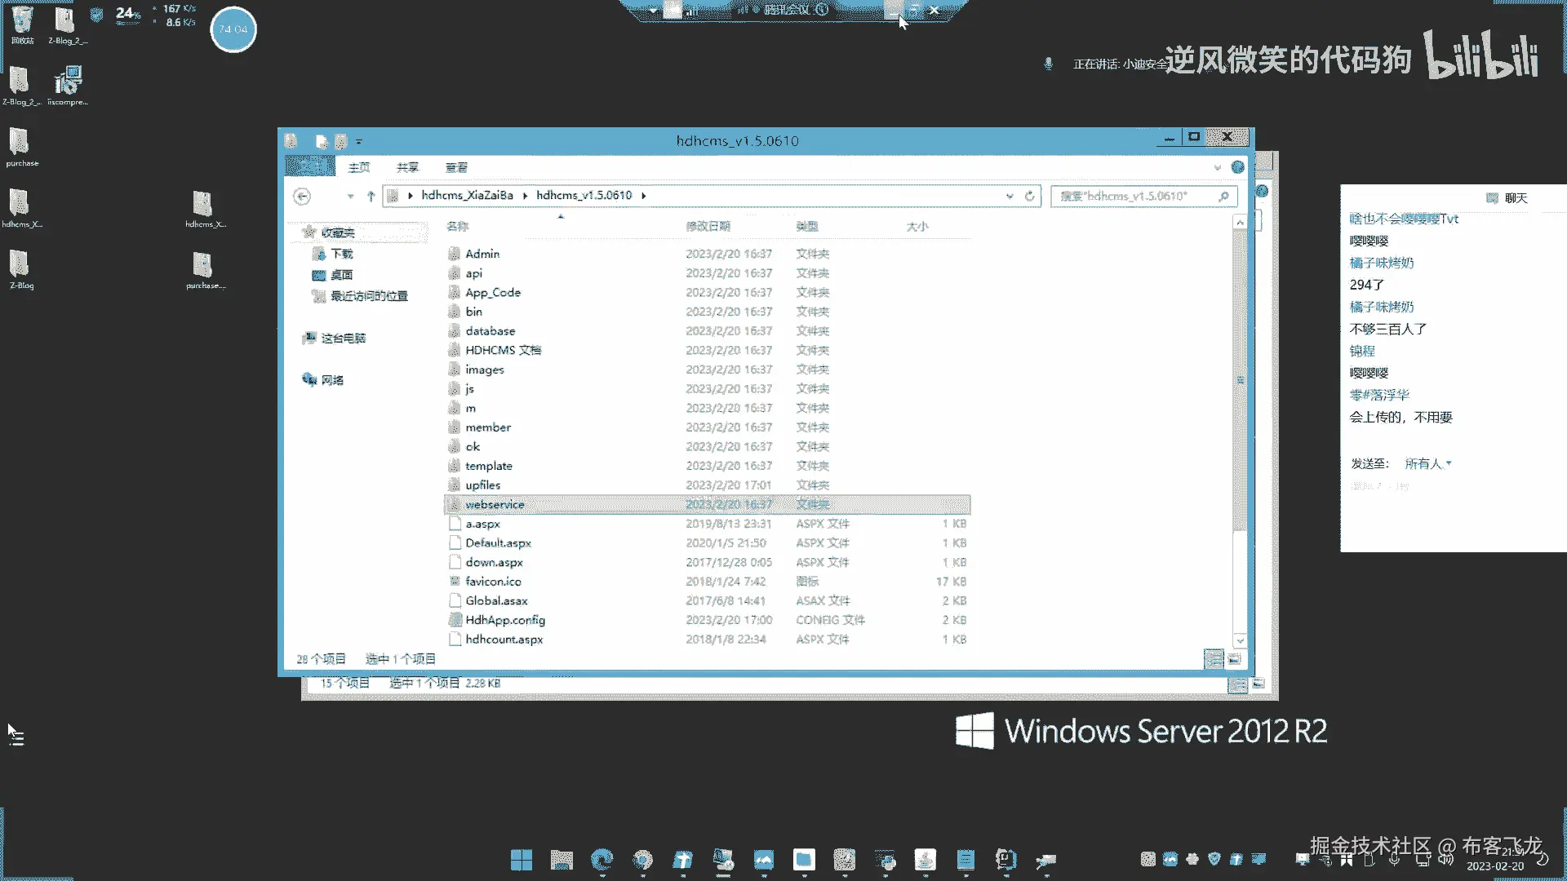This screenshot has height=881, width=1567.
Task: Select the favicon.ico file
Action: pos(493,582)
